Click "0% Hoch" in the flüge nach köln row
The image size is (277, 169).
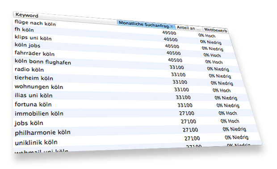tap(207, 35)
